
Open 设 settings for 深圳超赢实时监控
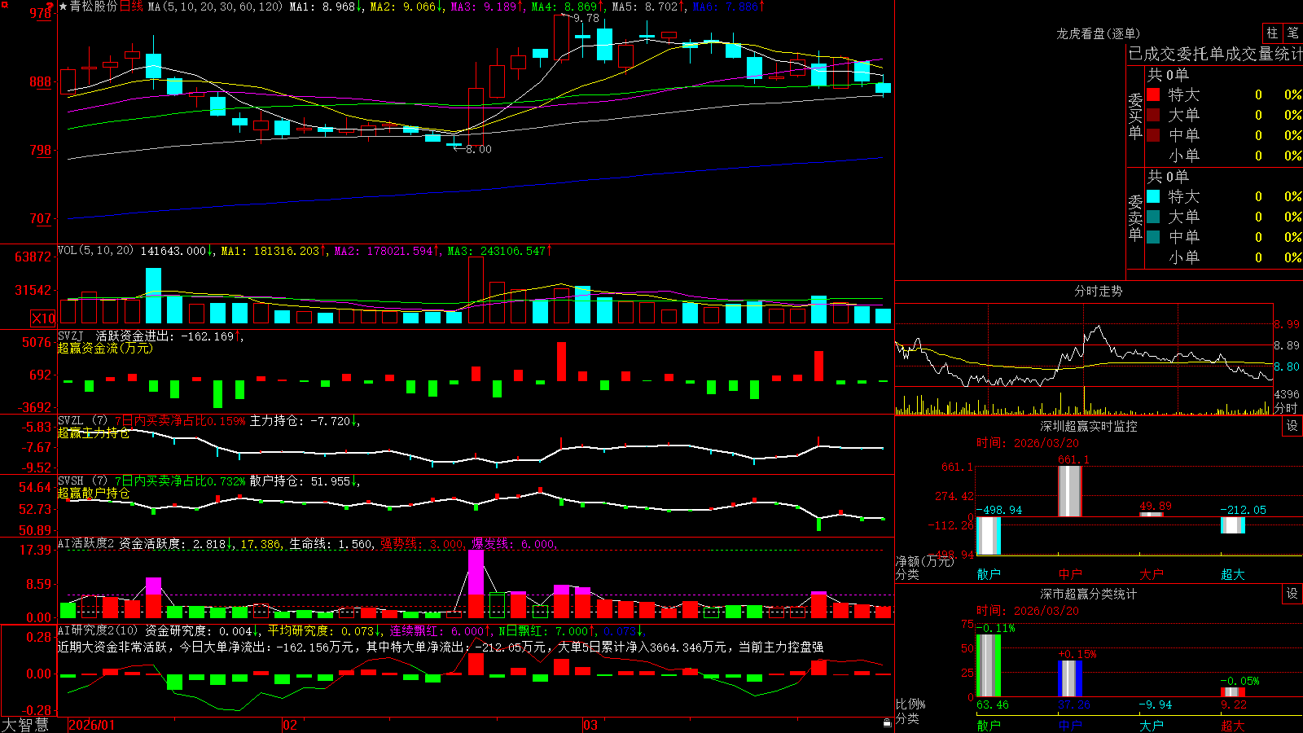click(x=1292, y=426)
